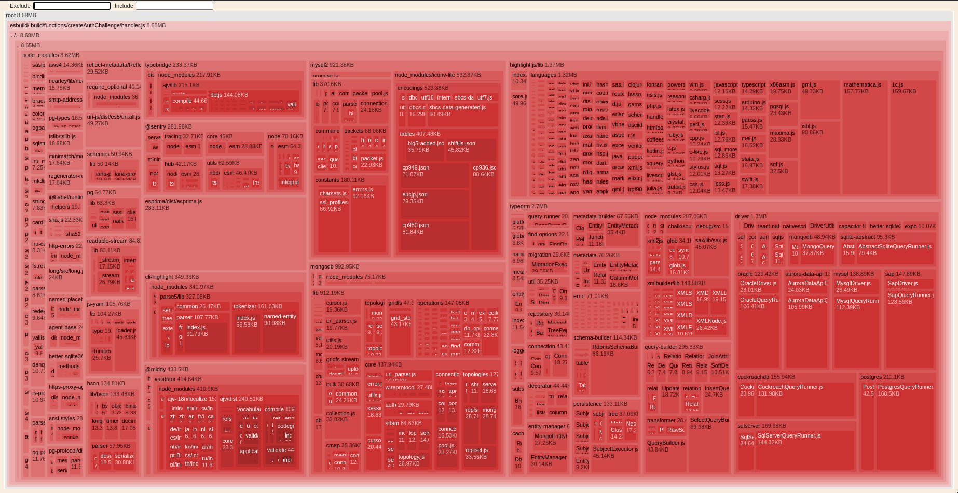Click the shiftjis.json 45.82KB cell
Screen dimensions: 958x493
(x=471, y=150)
